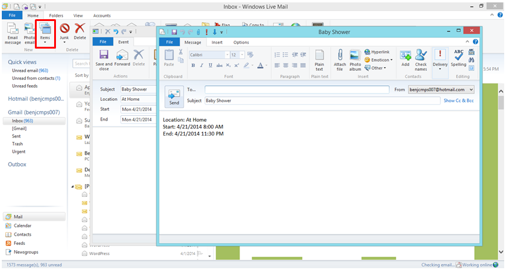This screenshot has height=270, width=506.
Task: Run Check names in Contacts group
Action: [x=421, y=60]
